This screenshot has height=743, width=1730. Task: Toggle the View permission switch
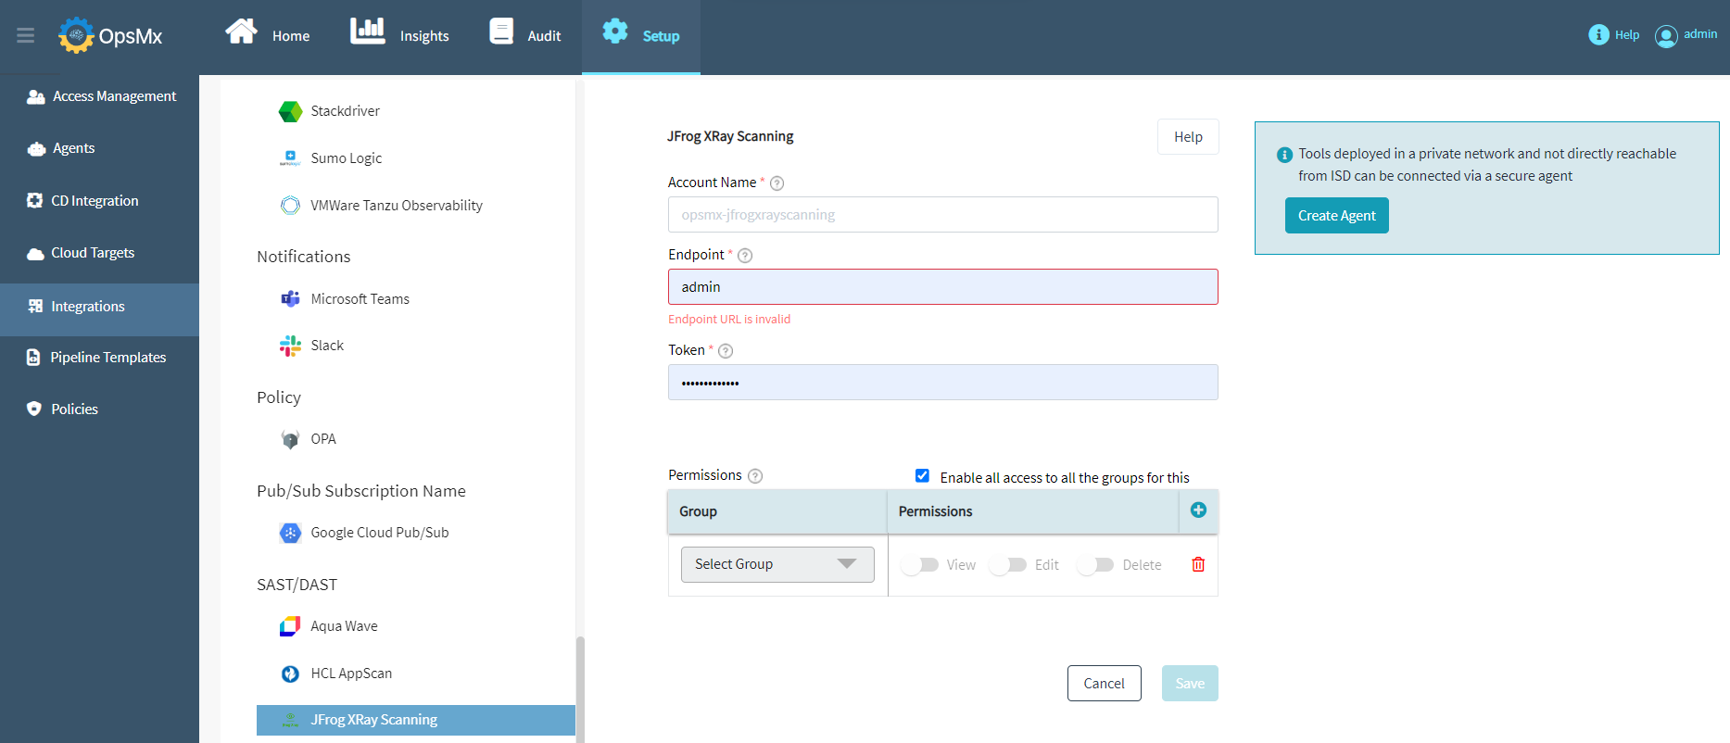(920, 565)
